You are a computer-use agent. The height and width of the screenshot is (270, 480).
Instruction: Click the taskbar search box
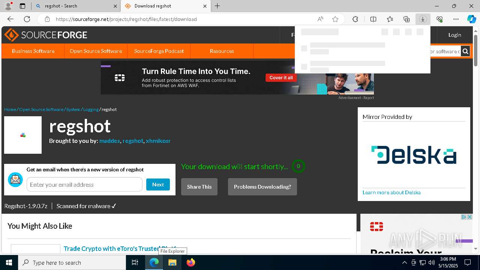point(72,262)
